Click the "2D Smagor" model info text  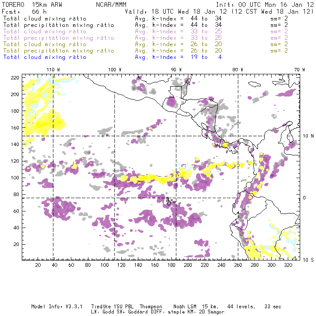(x=212, y=312)
